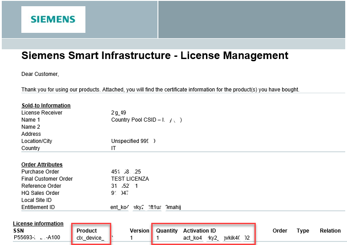Click the License information heading
Screen dimensions: 347x245
pos(38,224)
